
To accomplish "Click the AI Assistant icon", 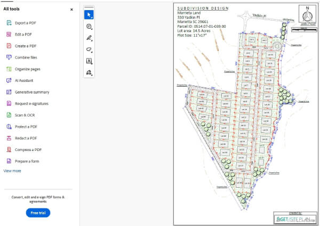I will tap(9, 80).
